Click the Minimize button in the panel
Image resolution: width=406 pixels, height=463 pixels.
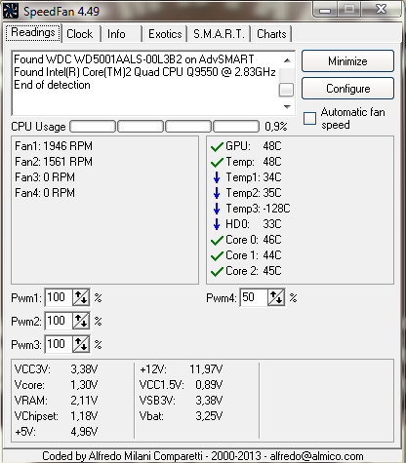coord(347,61)
